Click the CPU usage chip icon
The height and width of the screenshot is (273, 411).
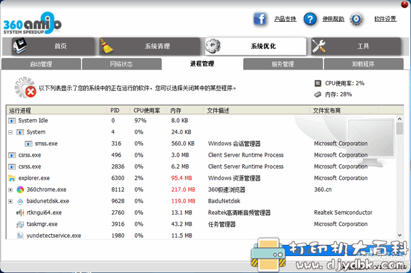(x=318, y=83)
